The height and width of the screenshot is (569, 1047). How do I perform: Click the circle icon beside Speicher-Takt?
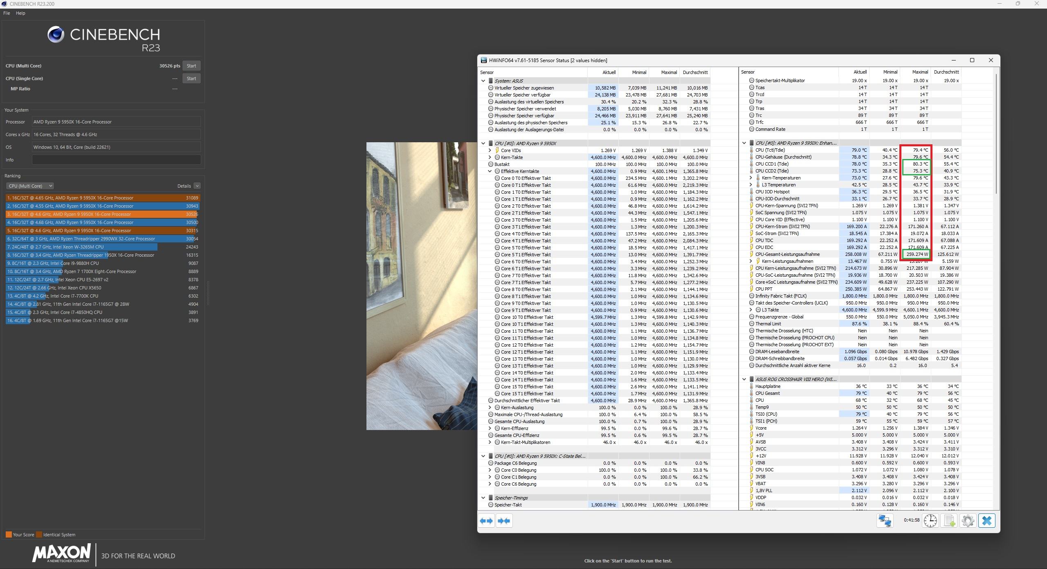(490, 505)
